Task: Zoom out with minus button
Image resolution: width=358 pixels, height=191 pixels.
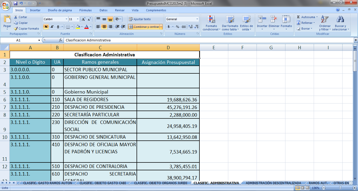Action: tap(324, 188)
